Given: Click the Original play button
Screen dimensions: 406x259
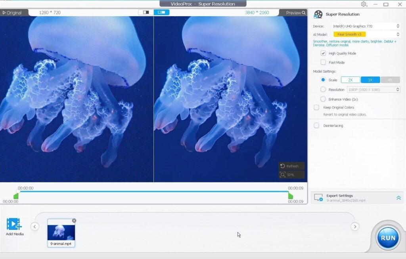Looking at the screenshot, I should [x=12, y=12].
